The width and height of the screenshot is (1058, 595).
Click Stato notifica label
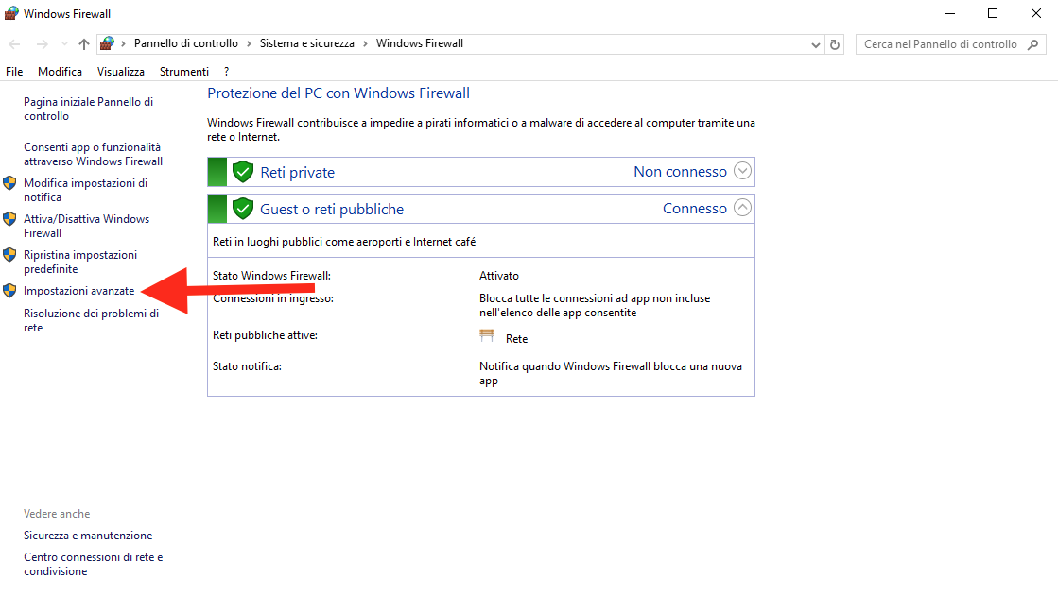(x=247, y=366)
